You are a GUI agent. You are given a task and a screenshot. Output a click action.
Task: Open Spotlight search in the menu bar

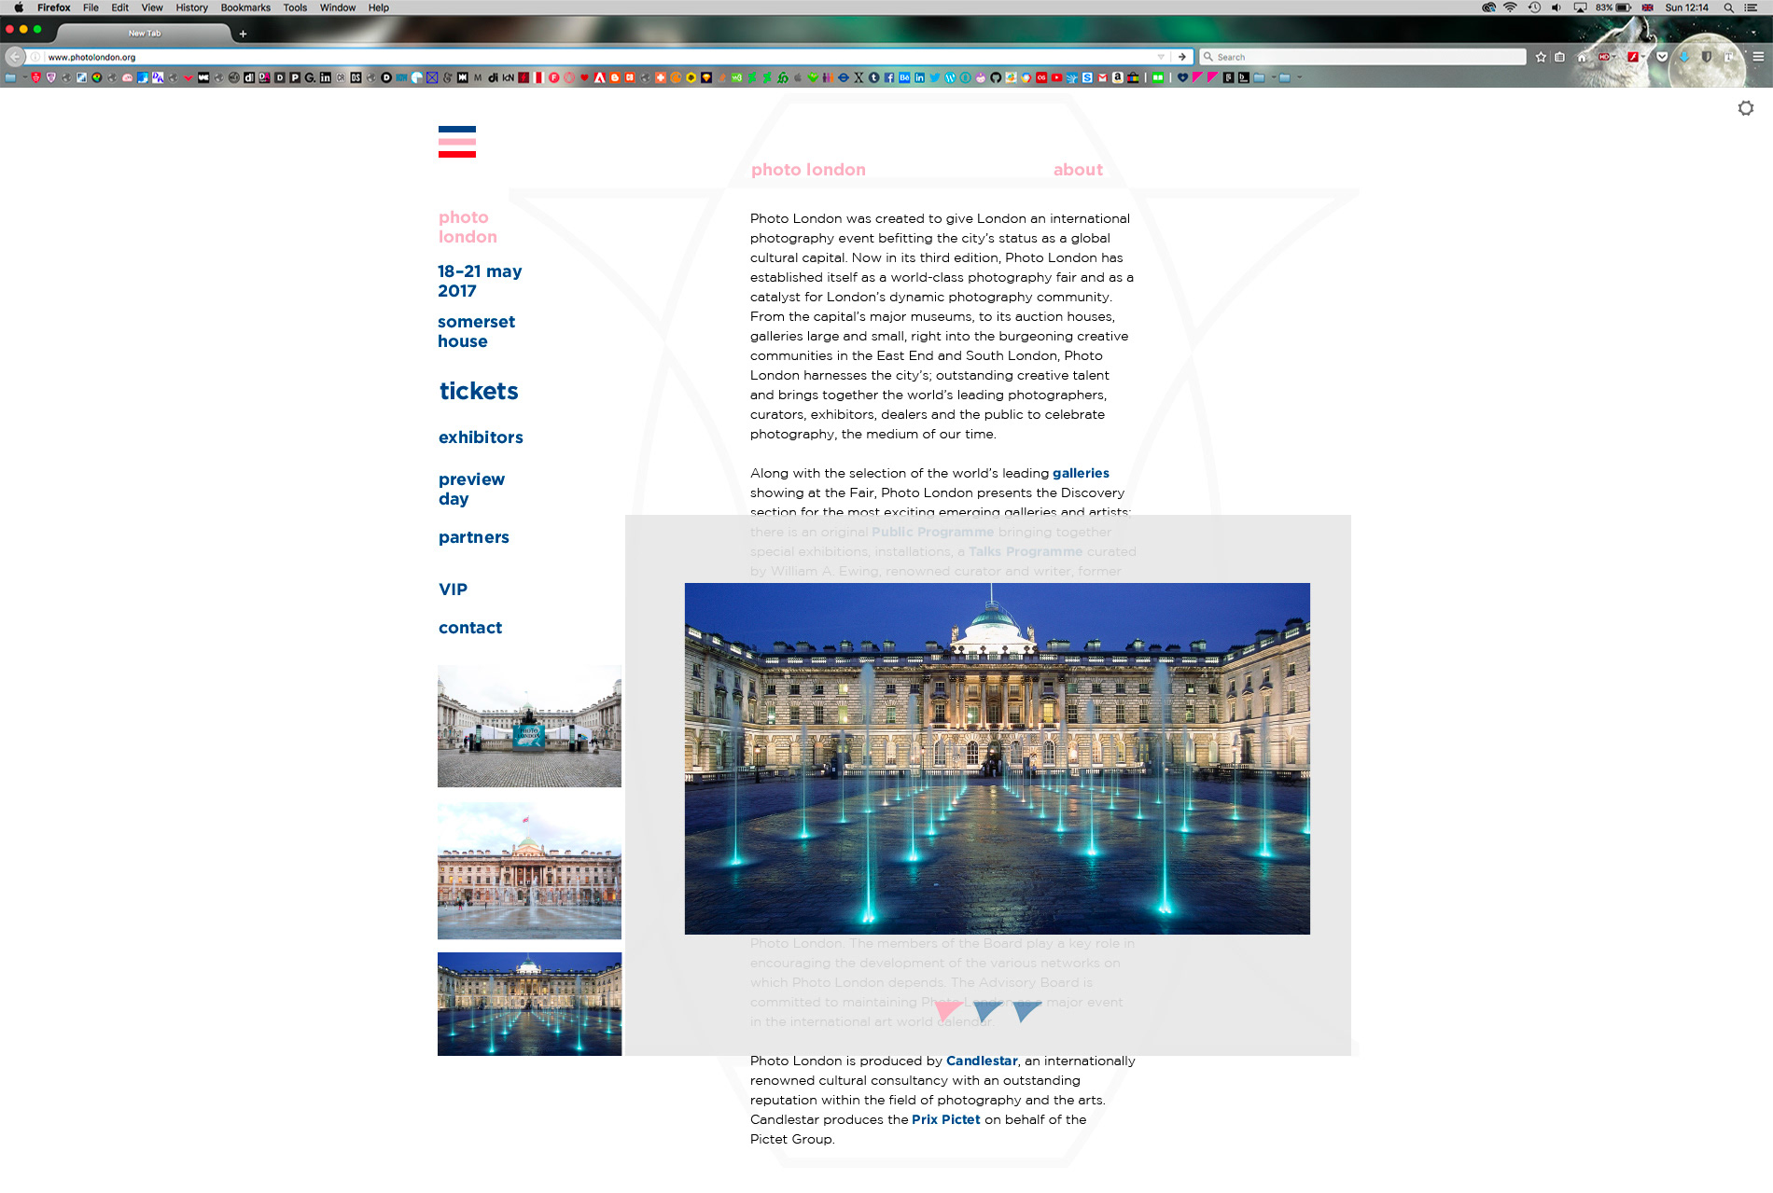1728,7
